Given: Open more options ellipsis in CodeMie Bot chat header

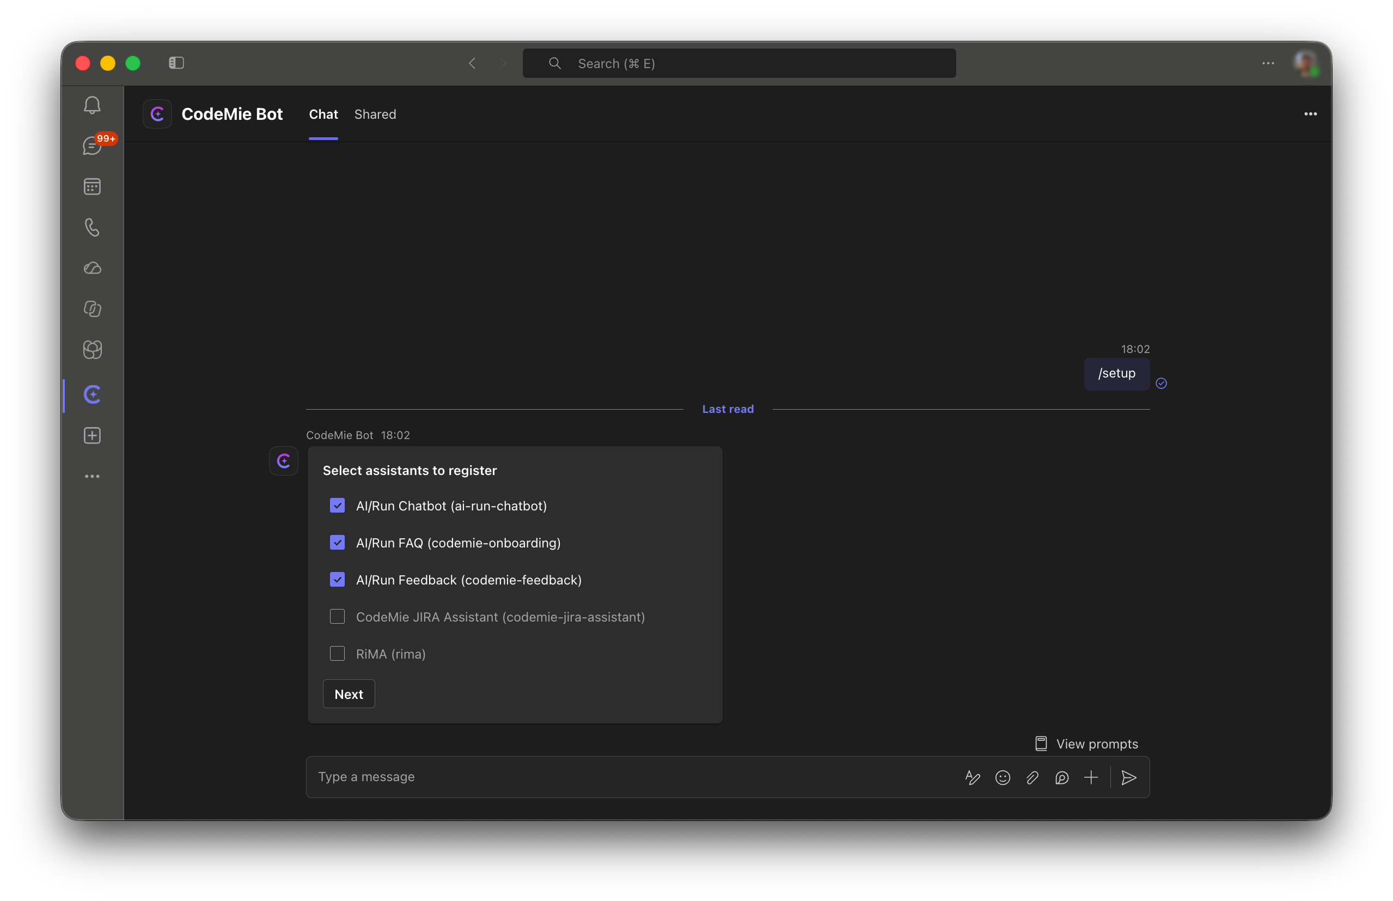Looking at the screenshot, I should coord(1310,114).
